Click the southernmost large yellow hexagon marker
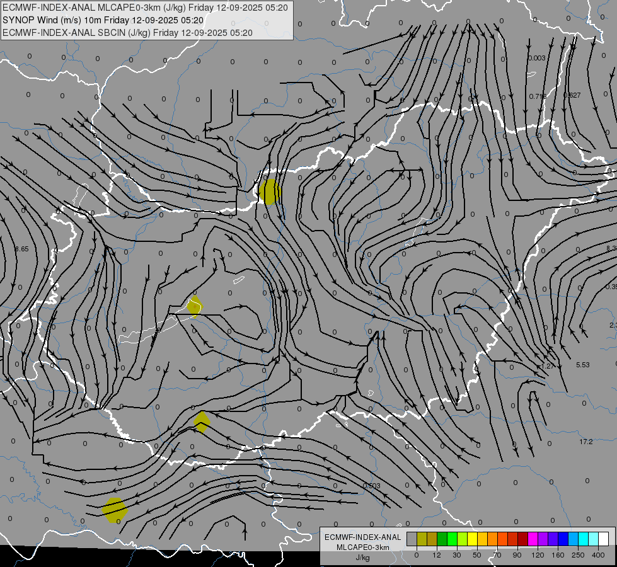617x567 pixels. (x=115, y=510)
